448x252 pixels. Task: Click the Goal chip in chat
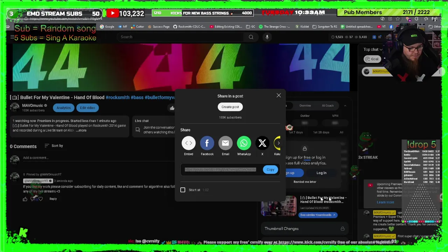(x=372, y=59)
